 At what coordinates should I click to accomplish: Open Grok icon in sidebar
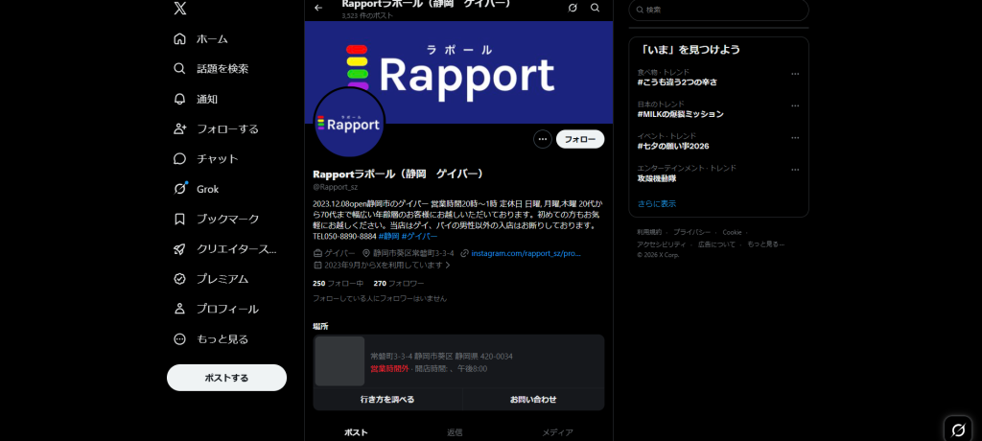179,189
